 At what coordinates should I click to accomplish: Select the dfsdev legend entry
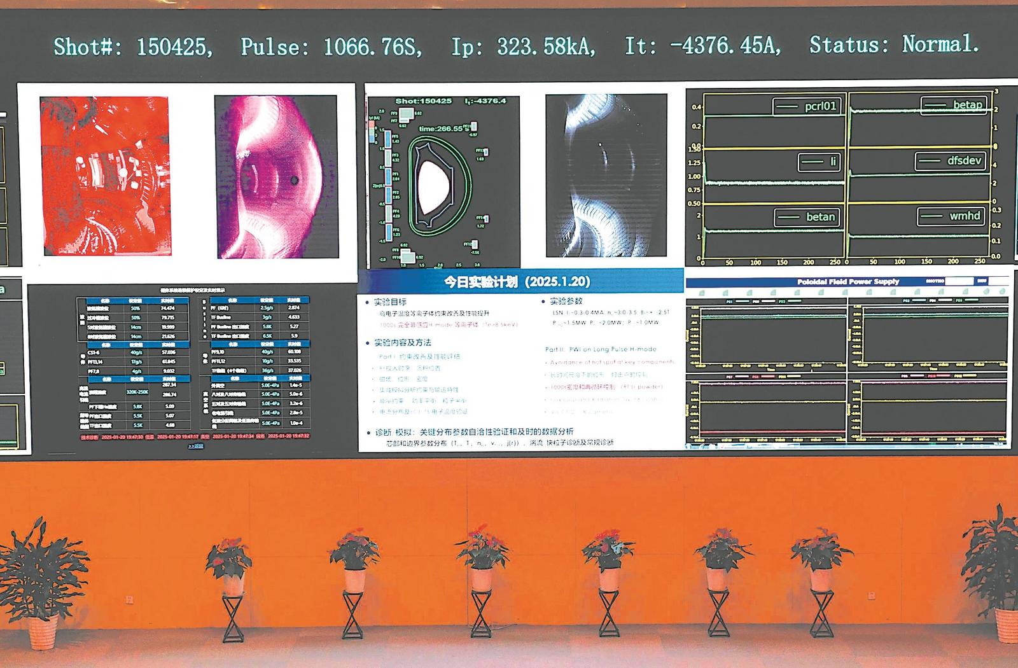coord(951,161)
